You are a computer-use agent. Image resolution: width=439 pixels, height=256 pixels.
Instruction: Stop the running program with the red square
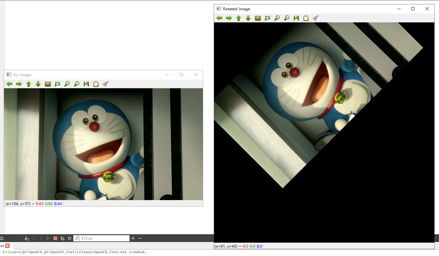(55, 238)
